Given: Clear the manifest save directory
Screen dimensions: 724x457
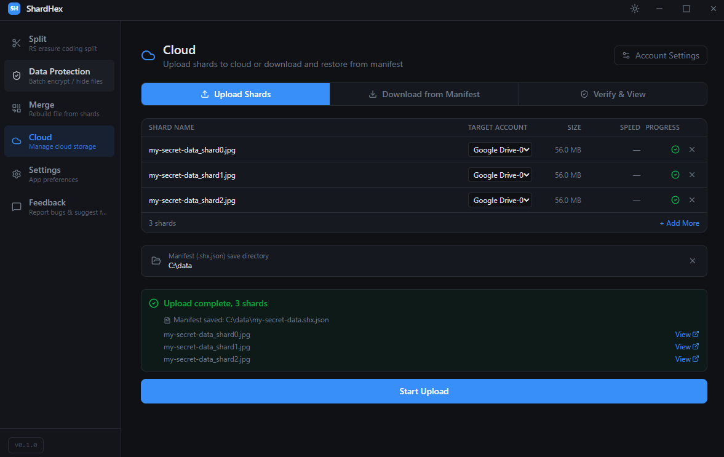Looking at the screenshot, I should click(x=693, y=261).
